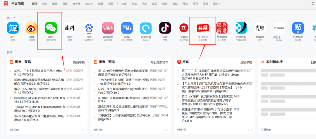Open the 动态 navigation item
The width and height of the screenshot is (316, 139).
(44, 4)
